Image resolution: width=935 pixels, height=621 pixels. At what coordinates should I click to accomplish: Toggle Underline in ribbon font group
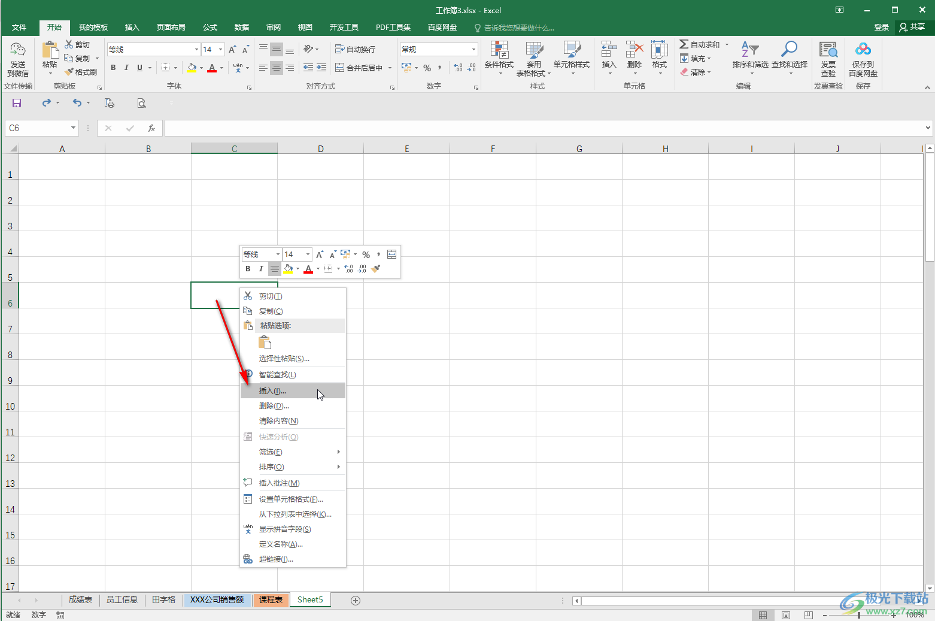tap(139, 68)
